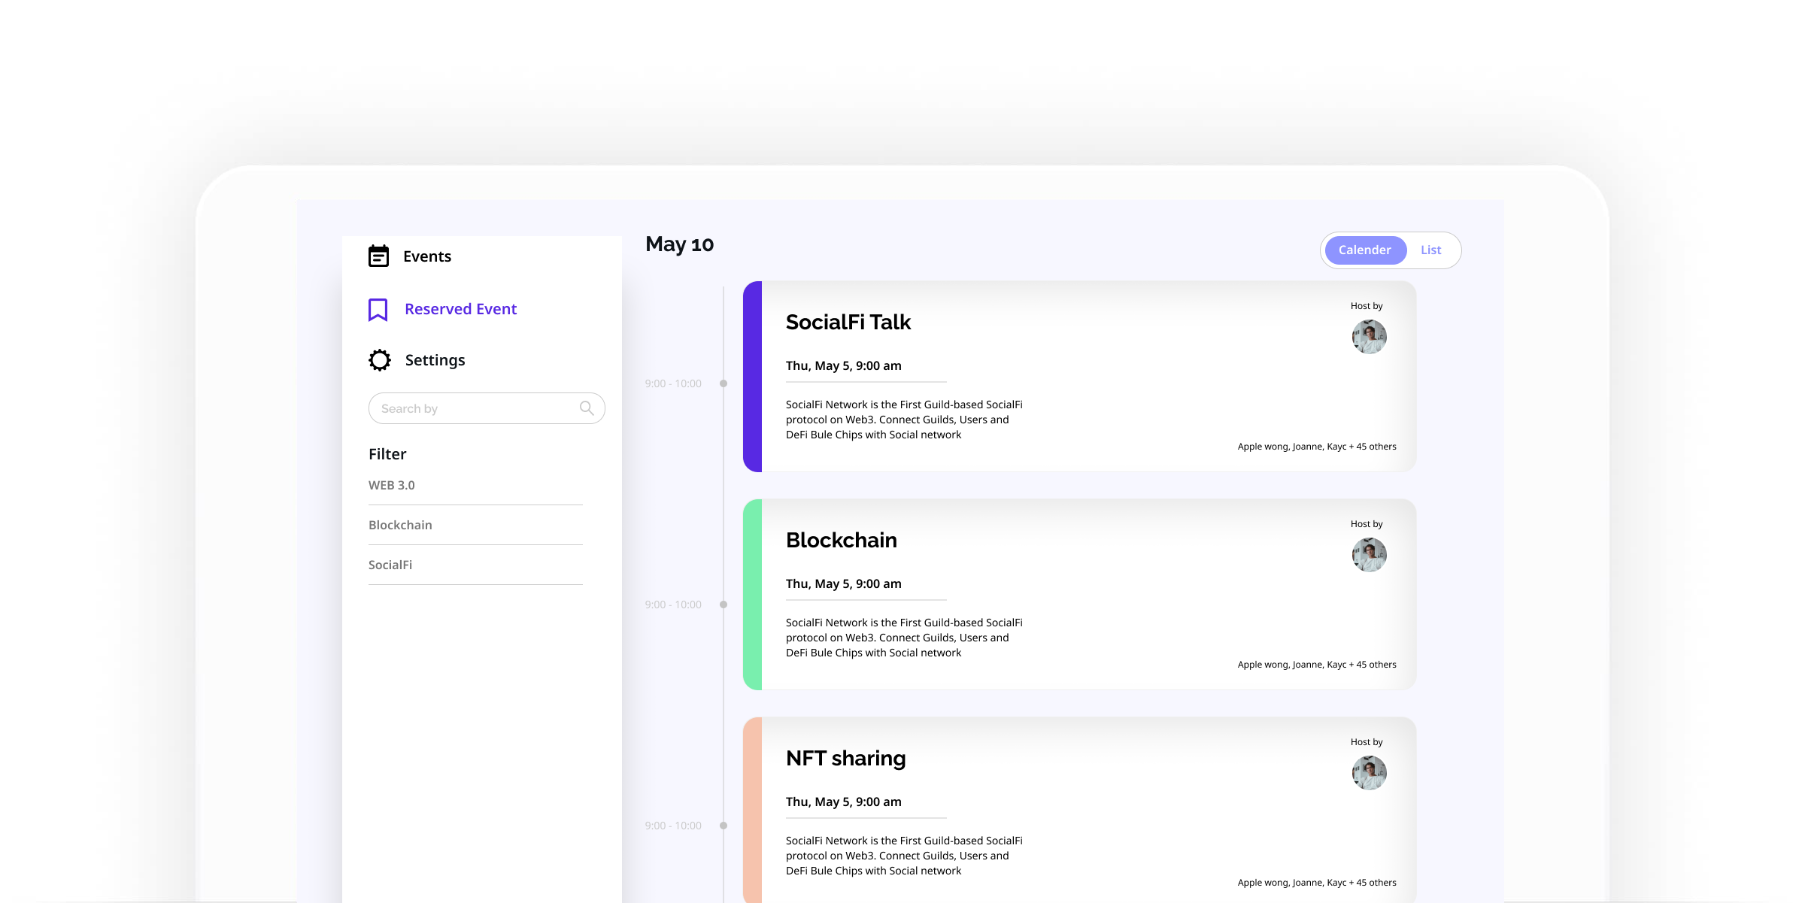Open Blockchain event host avatar

click(1369, 555)
